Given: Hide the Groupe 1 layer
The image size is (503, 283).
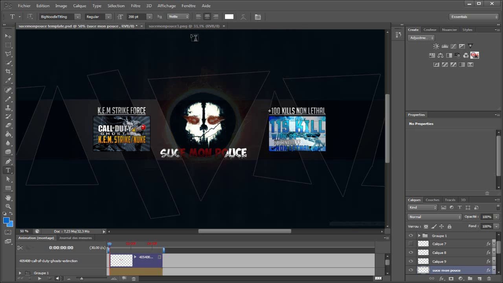Looking at the screenshot, I should [411, 236].
